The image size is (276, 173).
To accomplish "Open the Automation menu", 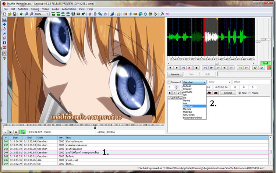I will pyautogui.click(x=69, y=8).
